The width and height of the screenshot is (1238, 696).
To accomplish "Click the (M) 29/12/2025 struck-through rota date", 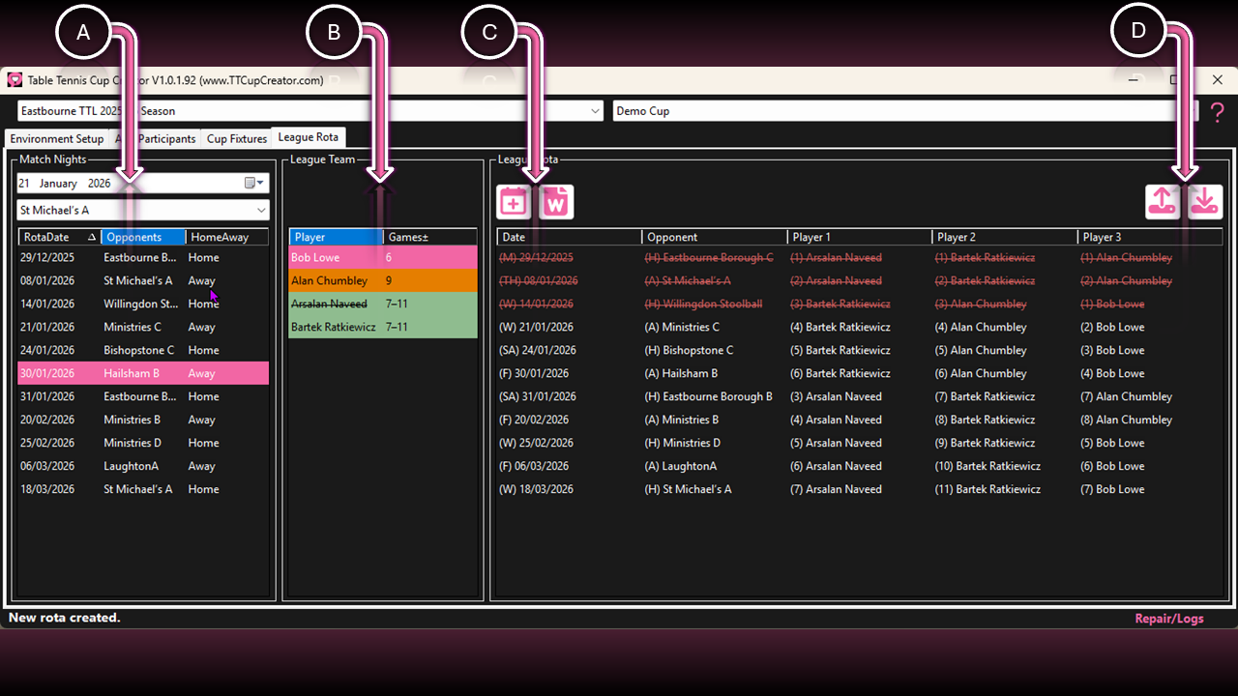I will click(537, 257).
